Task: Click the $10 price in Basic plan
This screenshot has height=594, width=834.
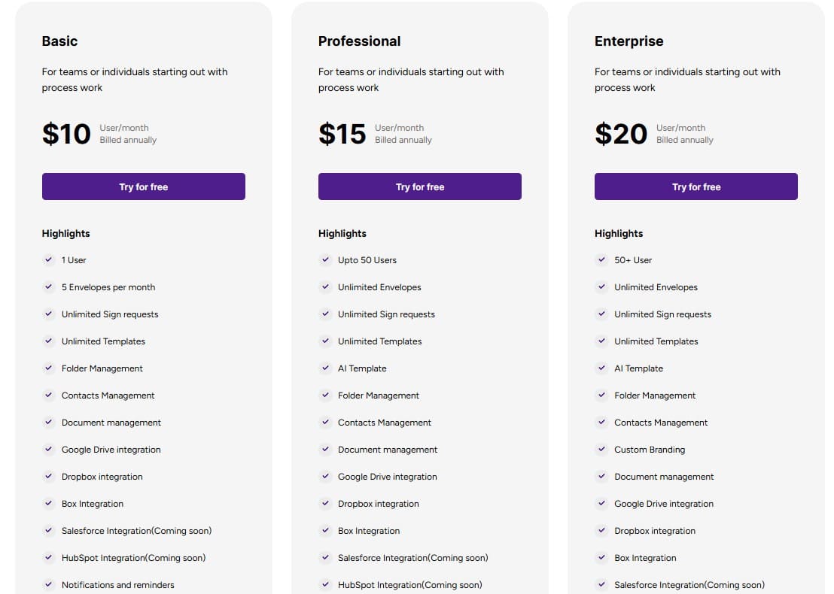Action: click(66, 133)
